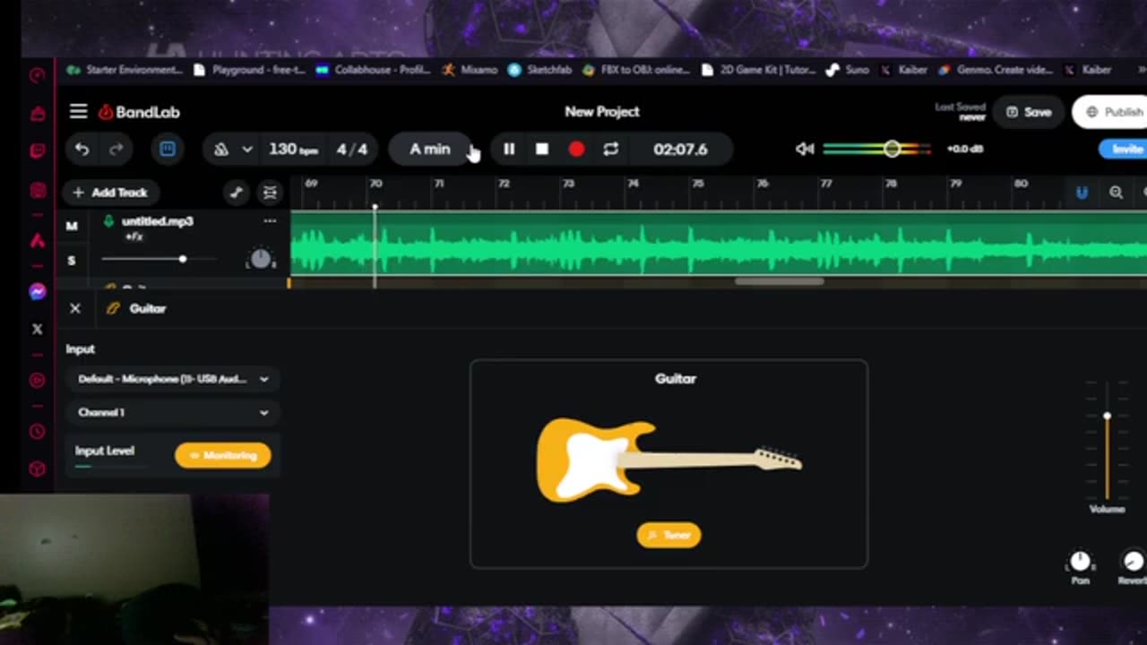Click the timeline zoom magnifier icon
This screenshot has width=1147, height=645.
tap(1116, 192)
